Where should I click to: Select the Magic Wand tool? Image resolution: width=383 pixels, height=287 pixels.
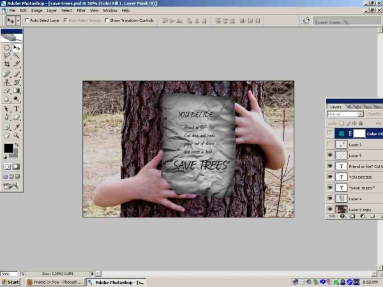(17, 55)
